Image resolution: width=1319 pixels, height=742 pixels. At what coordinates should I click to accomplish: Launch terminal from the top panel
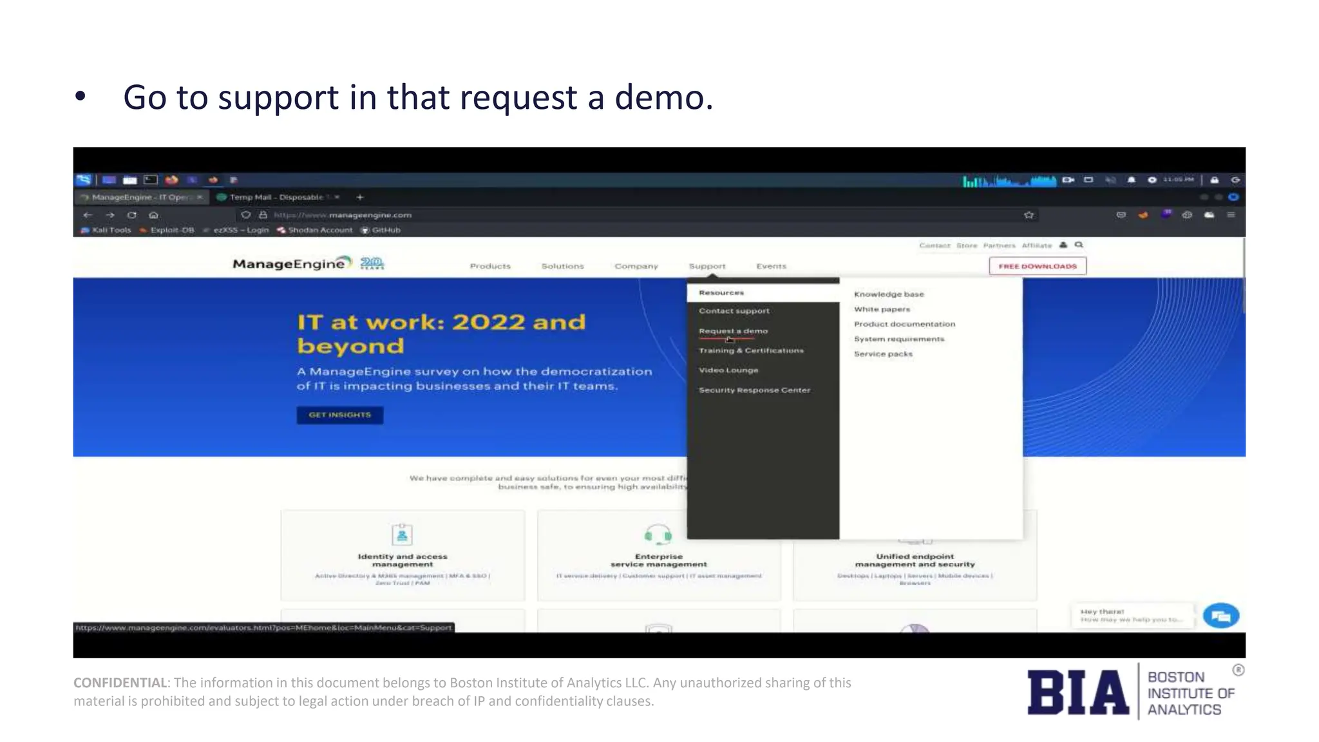coord(151,180)
